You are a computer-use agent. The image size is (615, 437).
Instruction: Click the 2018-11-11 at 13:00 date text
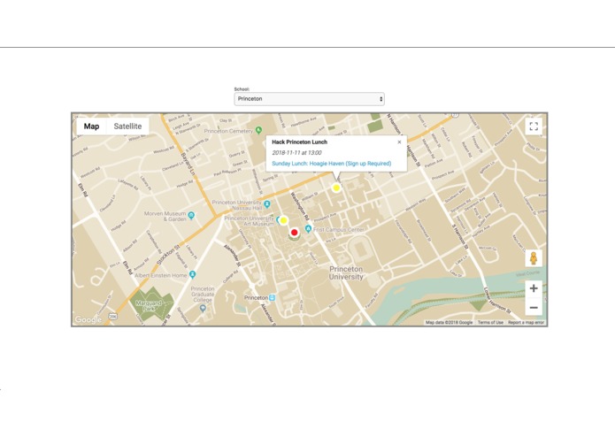(296, 153)
